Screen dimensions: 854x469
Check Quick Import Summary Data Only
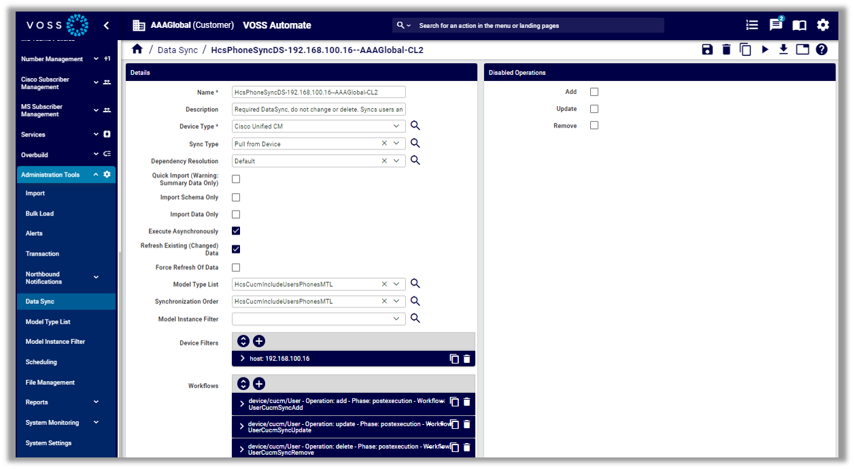[x=235, y=179]
